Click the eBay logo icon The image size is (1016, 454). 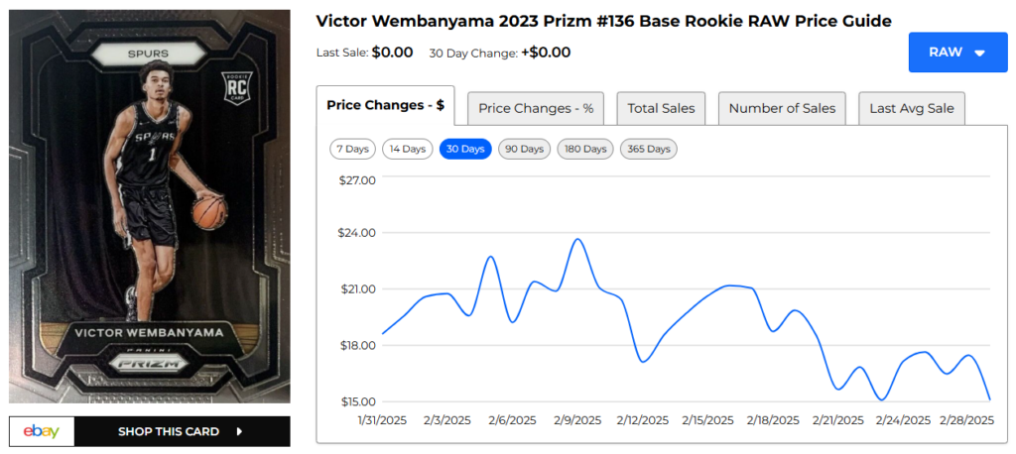click(x=42, y=431)
